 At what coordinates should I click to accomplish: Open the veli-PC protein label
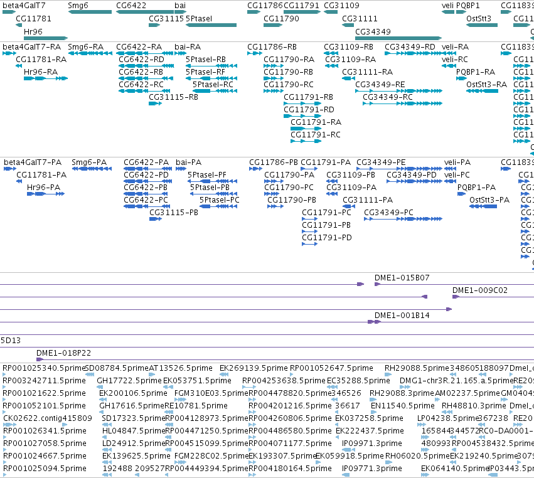(x=457, y=174)
